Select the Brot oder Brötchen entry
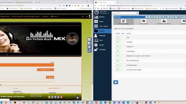186x104 pixels. pos(133,60)
